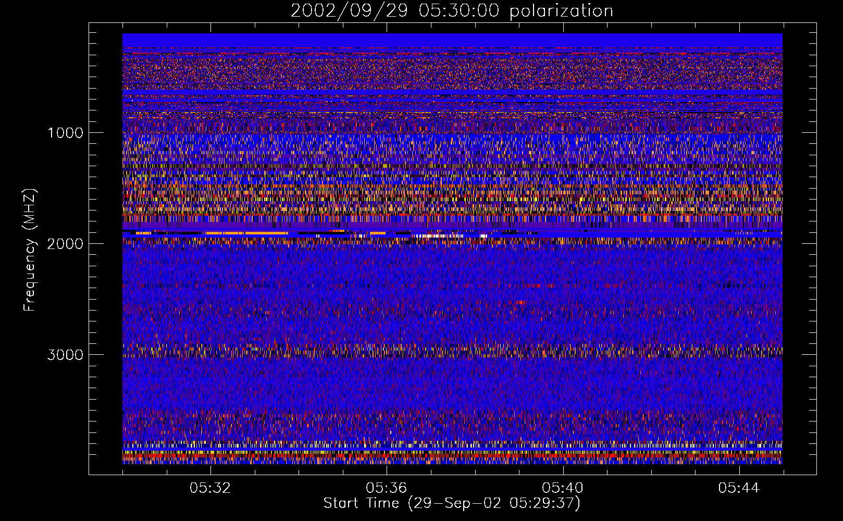This screenshot has width=843, height=521.
Task: Click the 2000 frequency tick label
Action: pyautogui.click(x=65, y=244)
